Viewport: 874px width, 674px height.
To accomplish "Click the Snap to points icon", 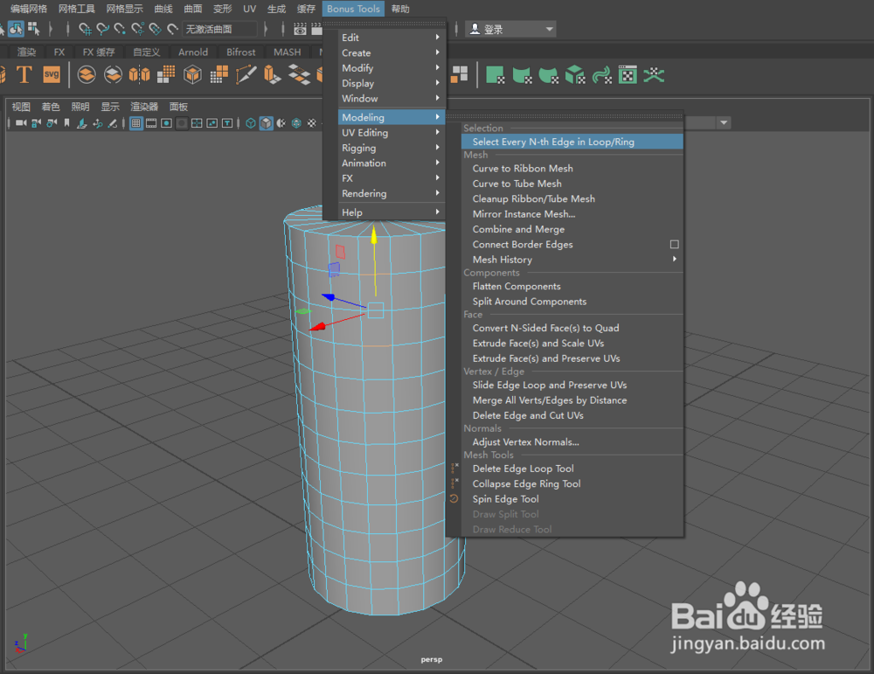I will click(120, 29).
